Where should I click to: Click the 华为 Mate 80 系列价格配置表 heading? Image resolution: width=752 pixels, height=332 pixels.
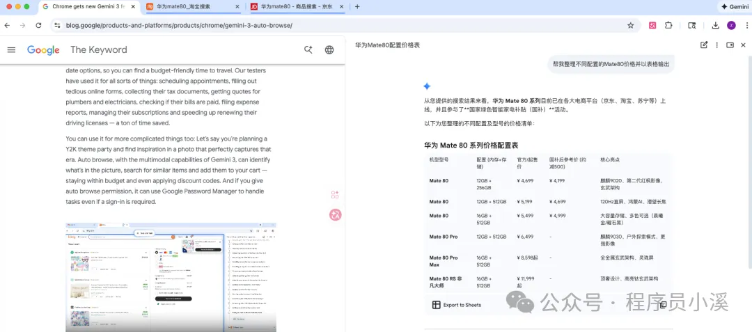[x=471, y=145]
